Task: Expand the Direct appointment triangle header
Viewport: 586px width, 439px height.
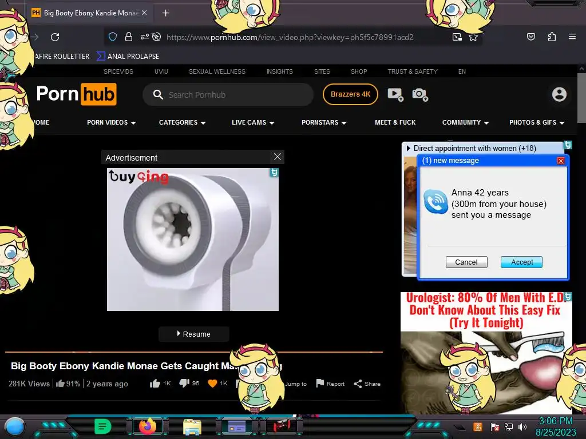Action: (409, 148)
